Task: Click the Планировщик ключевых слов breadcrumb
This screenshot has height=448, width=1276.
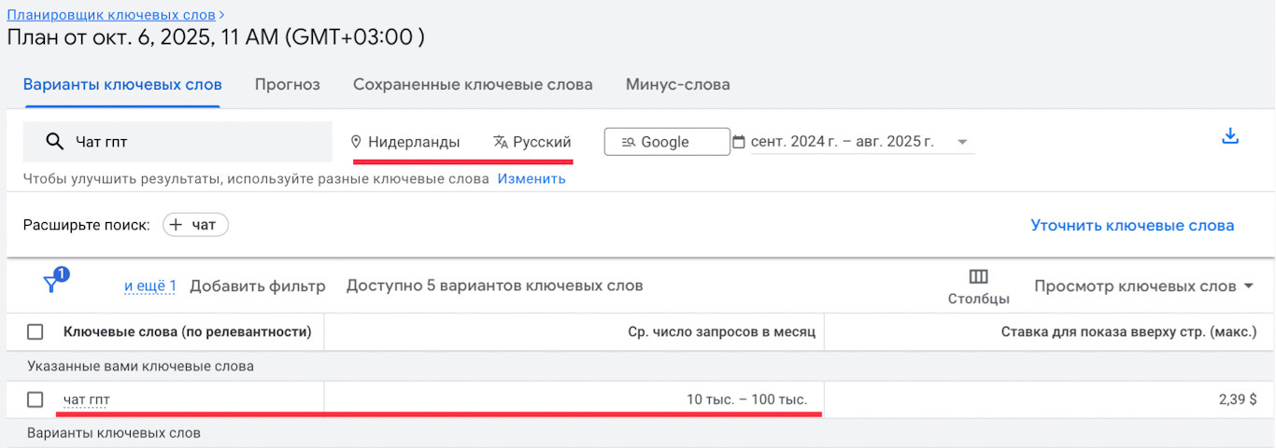Action: 110,14
